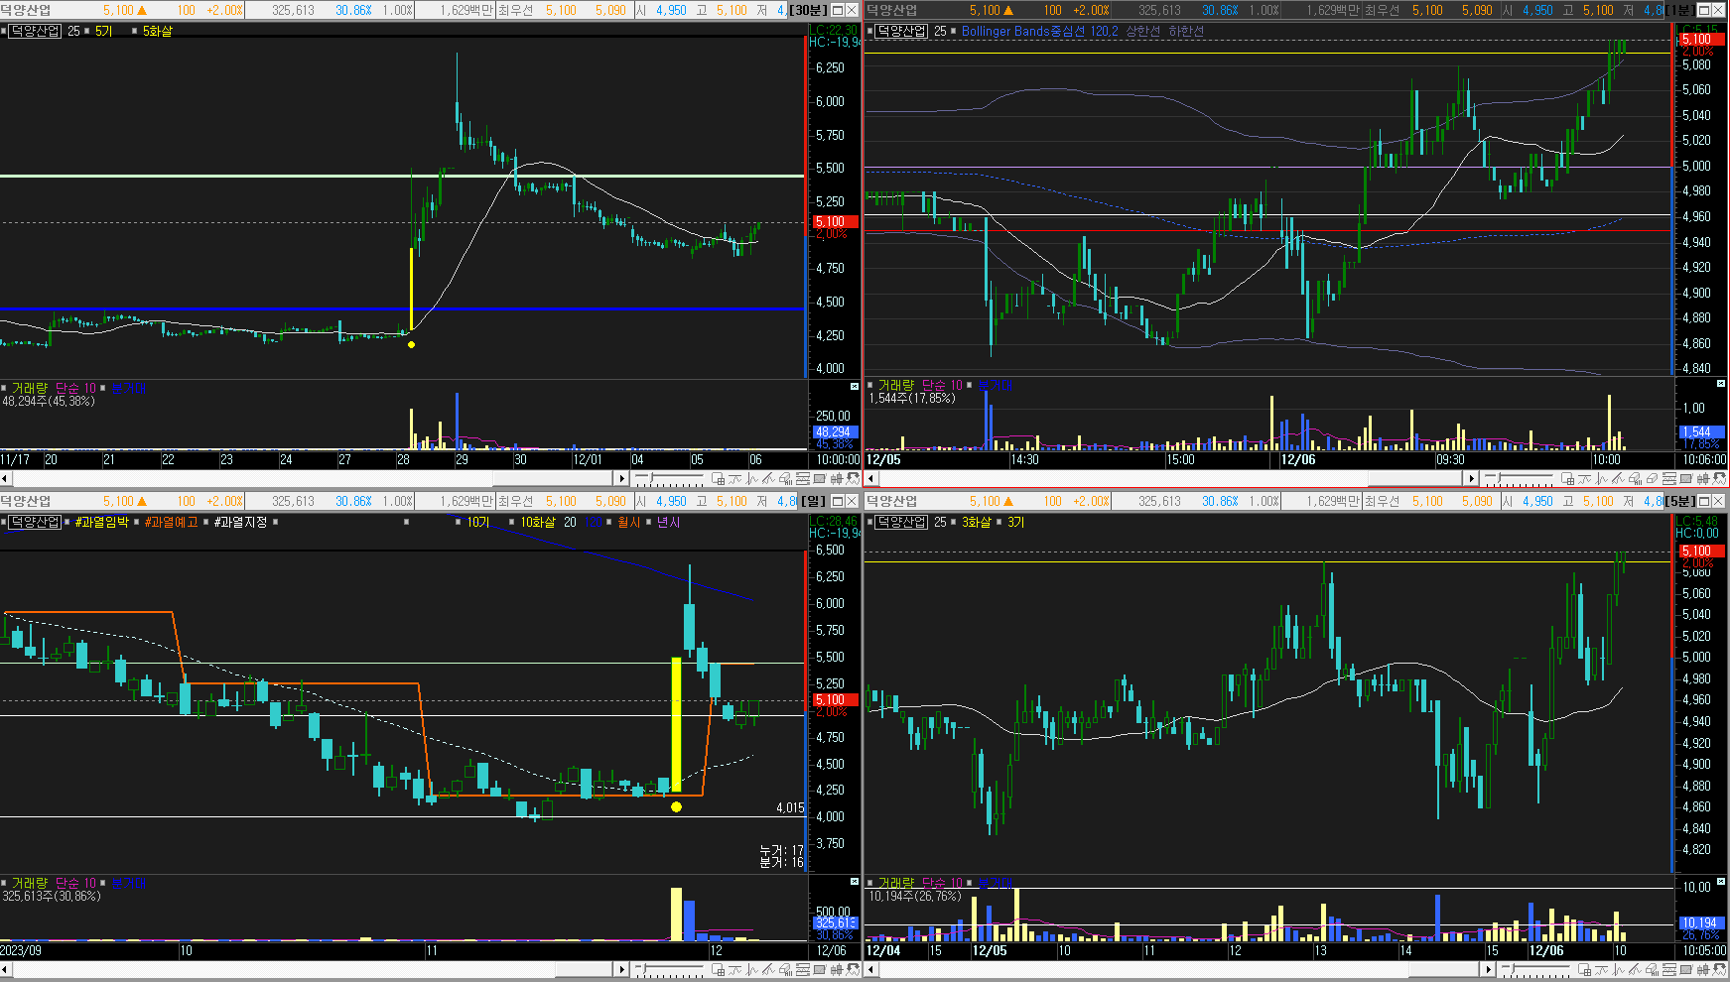This screenshot has width=1730, height=982.
Task: Click grid lines icon in 30-minute chart toolbar
Action: coord(802,479)
